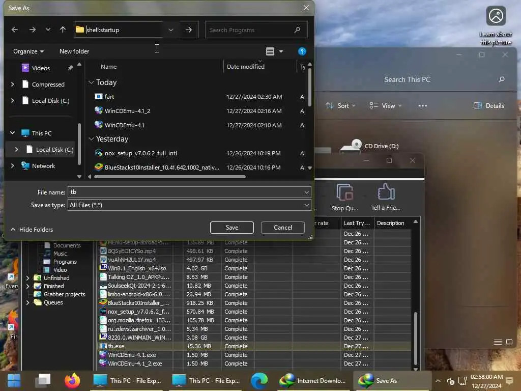The width and height of the screenshot is (521, 391).
Task: Select Videos in the navigation pane
Action: (41, 68)
